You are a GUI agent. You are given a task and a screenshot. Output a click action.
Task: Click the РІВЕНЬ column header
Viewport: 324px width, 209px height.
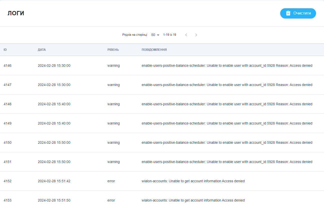click(113, 50)
